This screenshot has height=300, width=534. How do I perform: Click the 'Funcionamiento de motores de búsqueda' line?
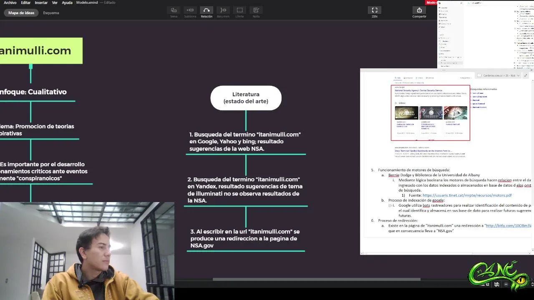coord(414,170)
